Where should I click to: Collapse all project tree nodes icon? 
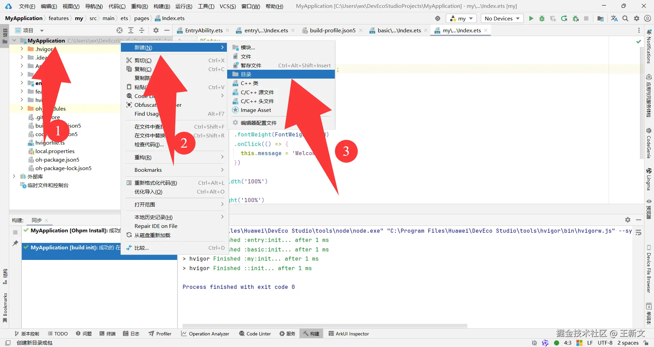click(142, 30)
